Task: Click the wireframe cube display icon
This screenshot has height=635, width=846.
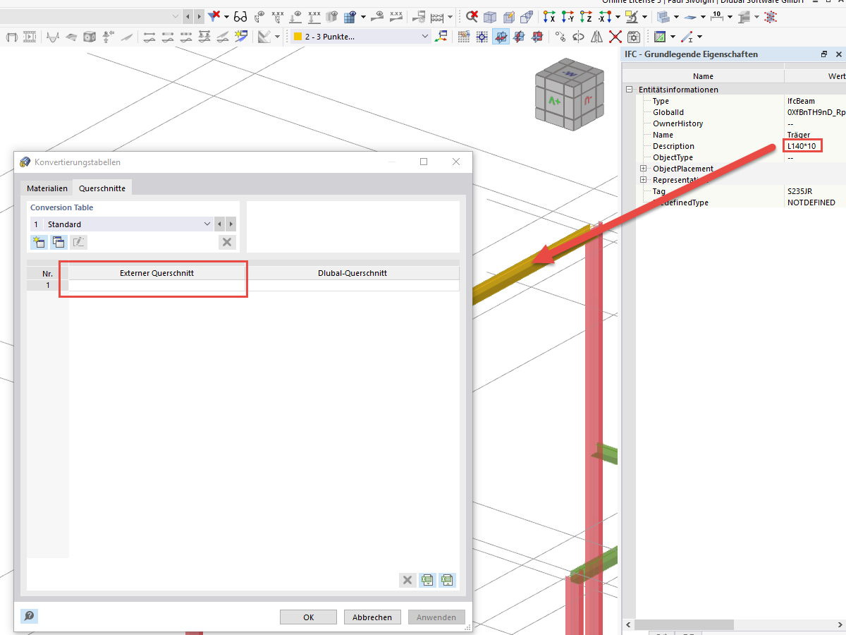Action: (490, 16)
